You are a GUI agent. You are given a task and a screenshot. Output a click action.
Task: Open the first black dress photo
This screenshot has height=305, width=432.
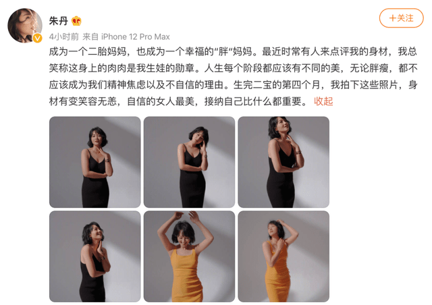(x=94, y=162)
